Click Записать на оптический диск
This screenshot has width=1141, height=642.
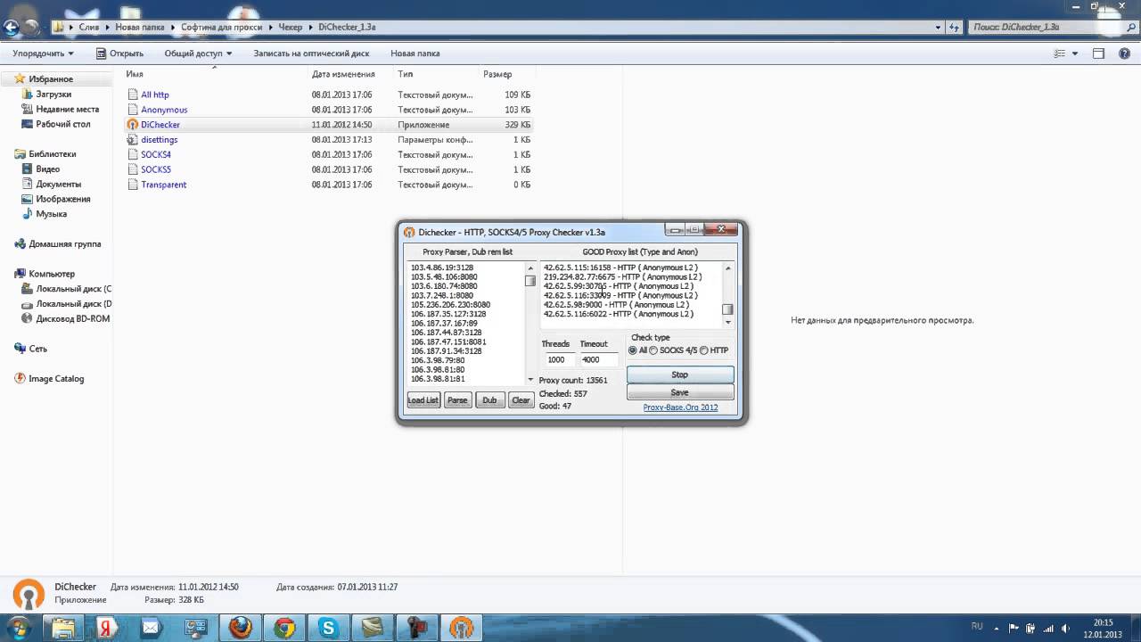point(311,53)
